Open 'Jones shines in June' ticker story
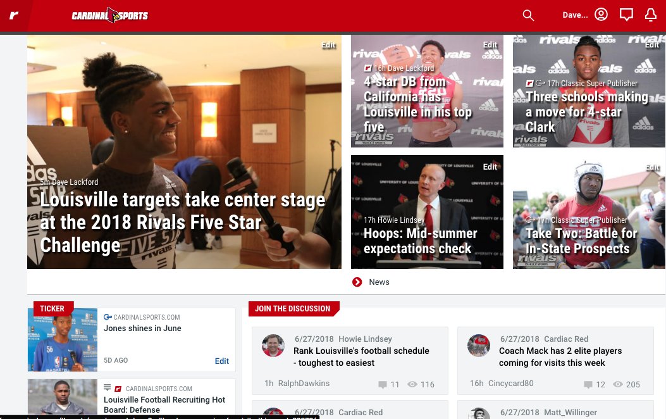Screen dimensions: 666x419 [x=142, y=328]
